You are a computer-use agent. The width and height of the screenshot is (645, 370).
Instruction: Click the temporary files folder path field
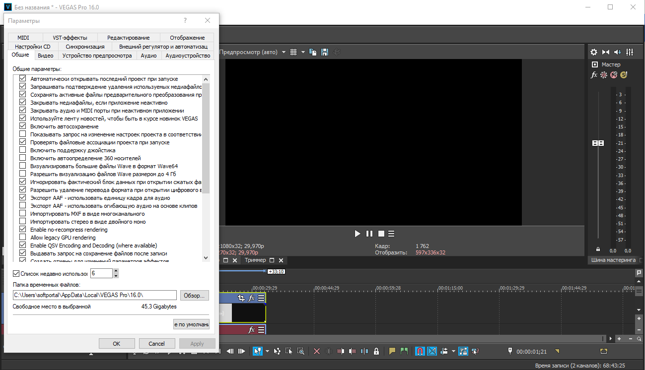coord(94,296)
